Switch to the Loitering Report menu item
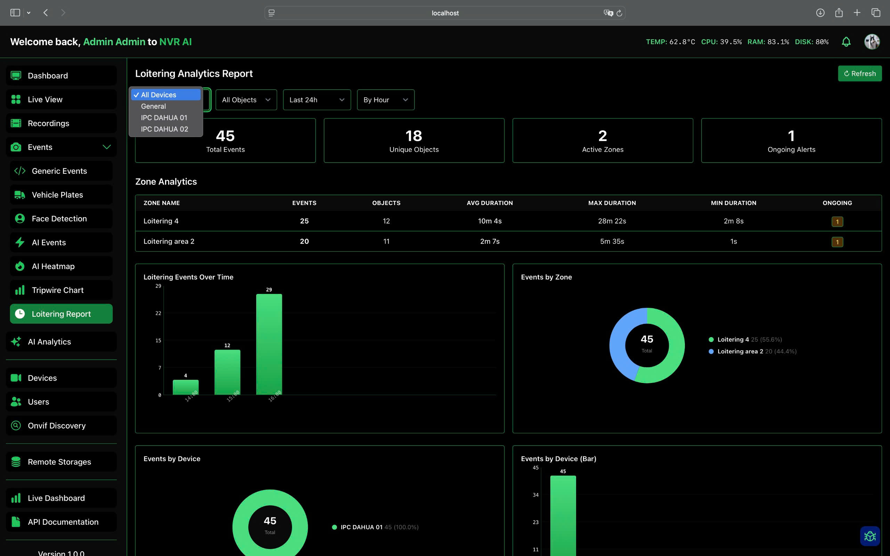Image resolution: width=890 pixels, height=556 pixels. pos(61,314)
